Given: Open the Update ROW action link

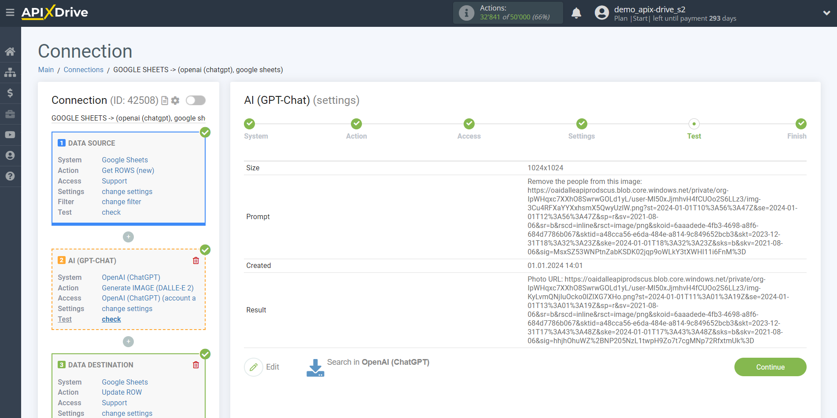Looking at the screenshot, I should 122,392.
